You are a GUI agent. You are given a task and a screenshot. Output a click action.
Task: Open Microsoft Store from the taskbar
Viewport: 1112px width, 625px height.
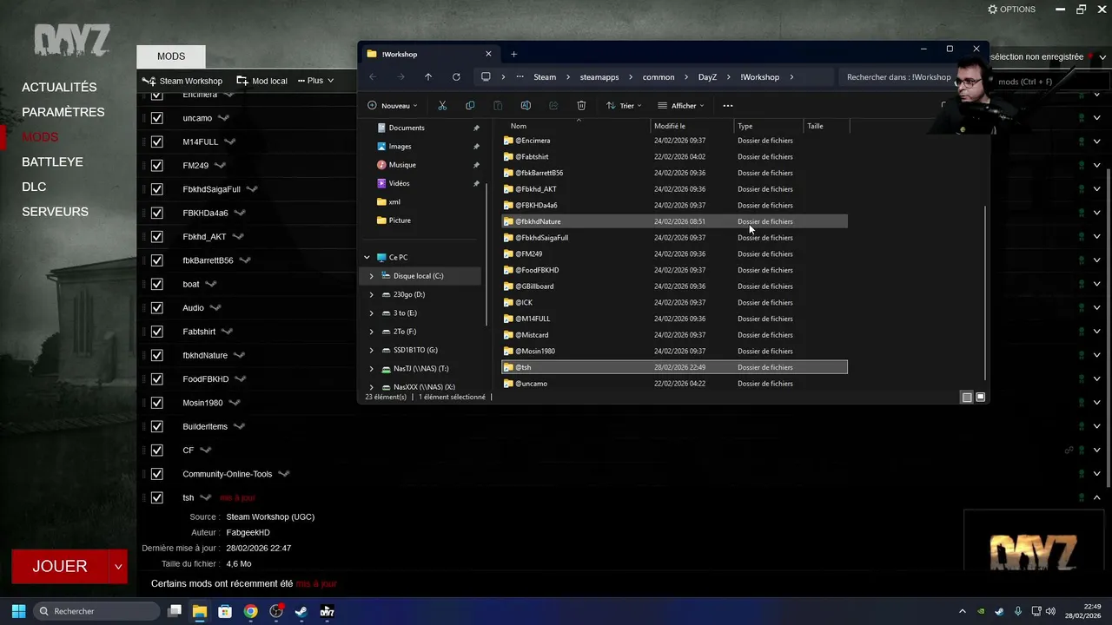tap(225, 611)
